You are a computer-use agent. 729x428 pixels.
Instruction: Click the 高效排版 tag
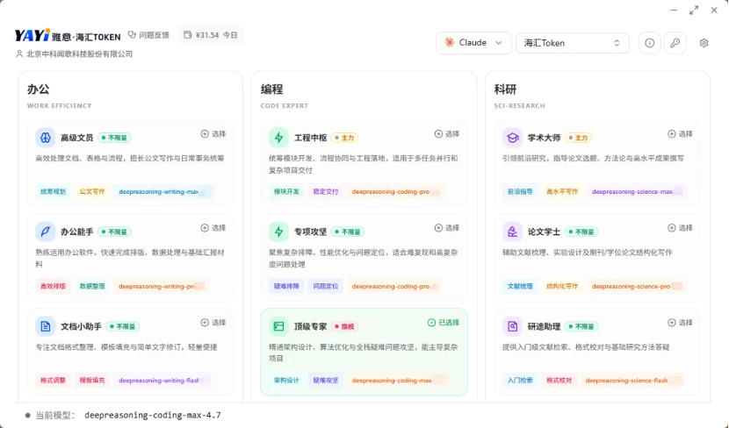(x=53, y=286)
